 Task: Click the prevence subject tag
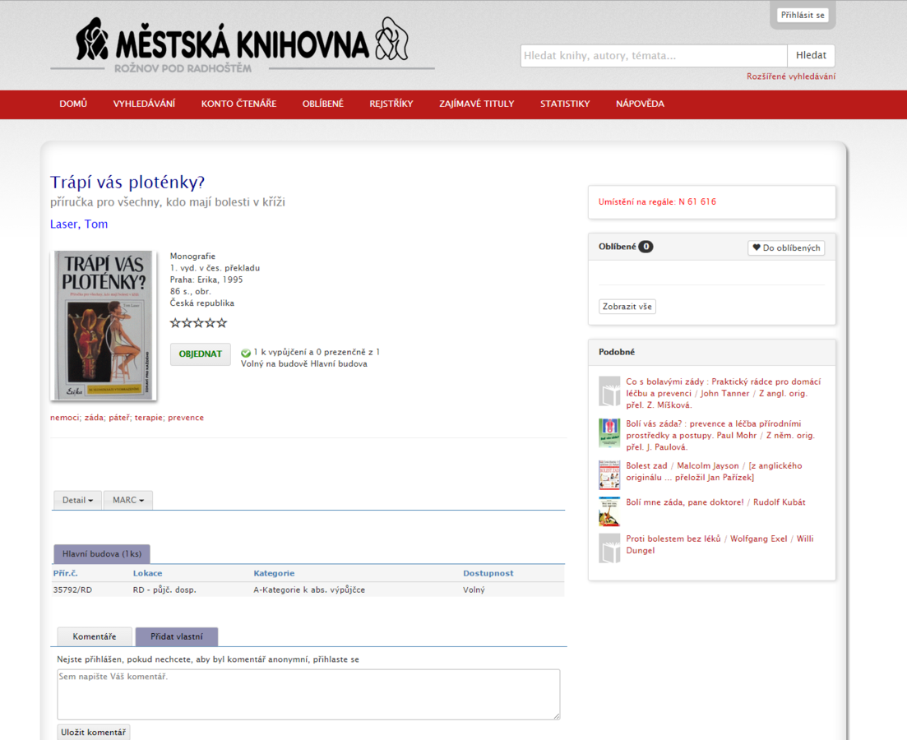(x=186, y=418)
